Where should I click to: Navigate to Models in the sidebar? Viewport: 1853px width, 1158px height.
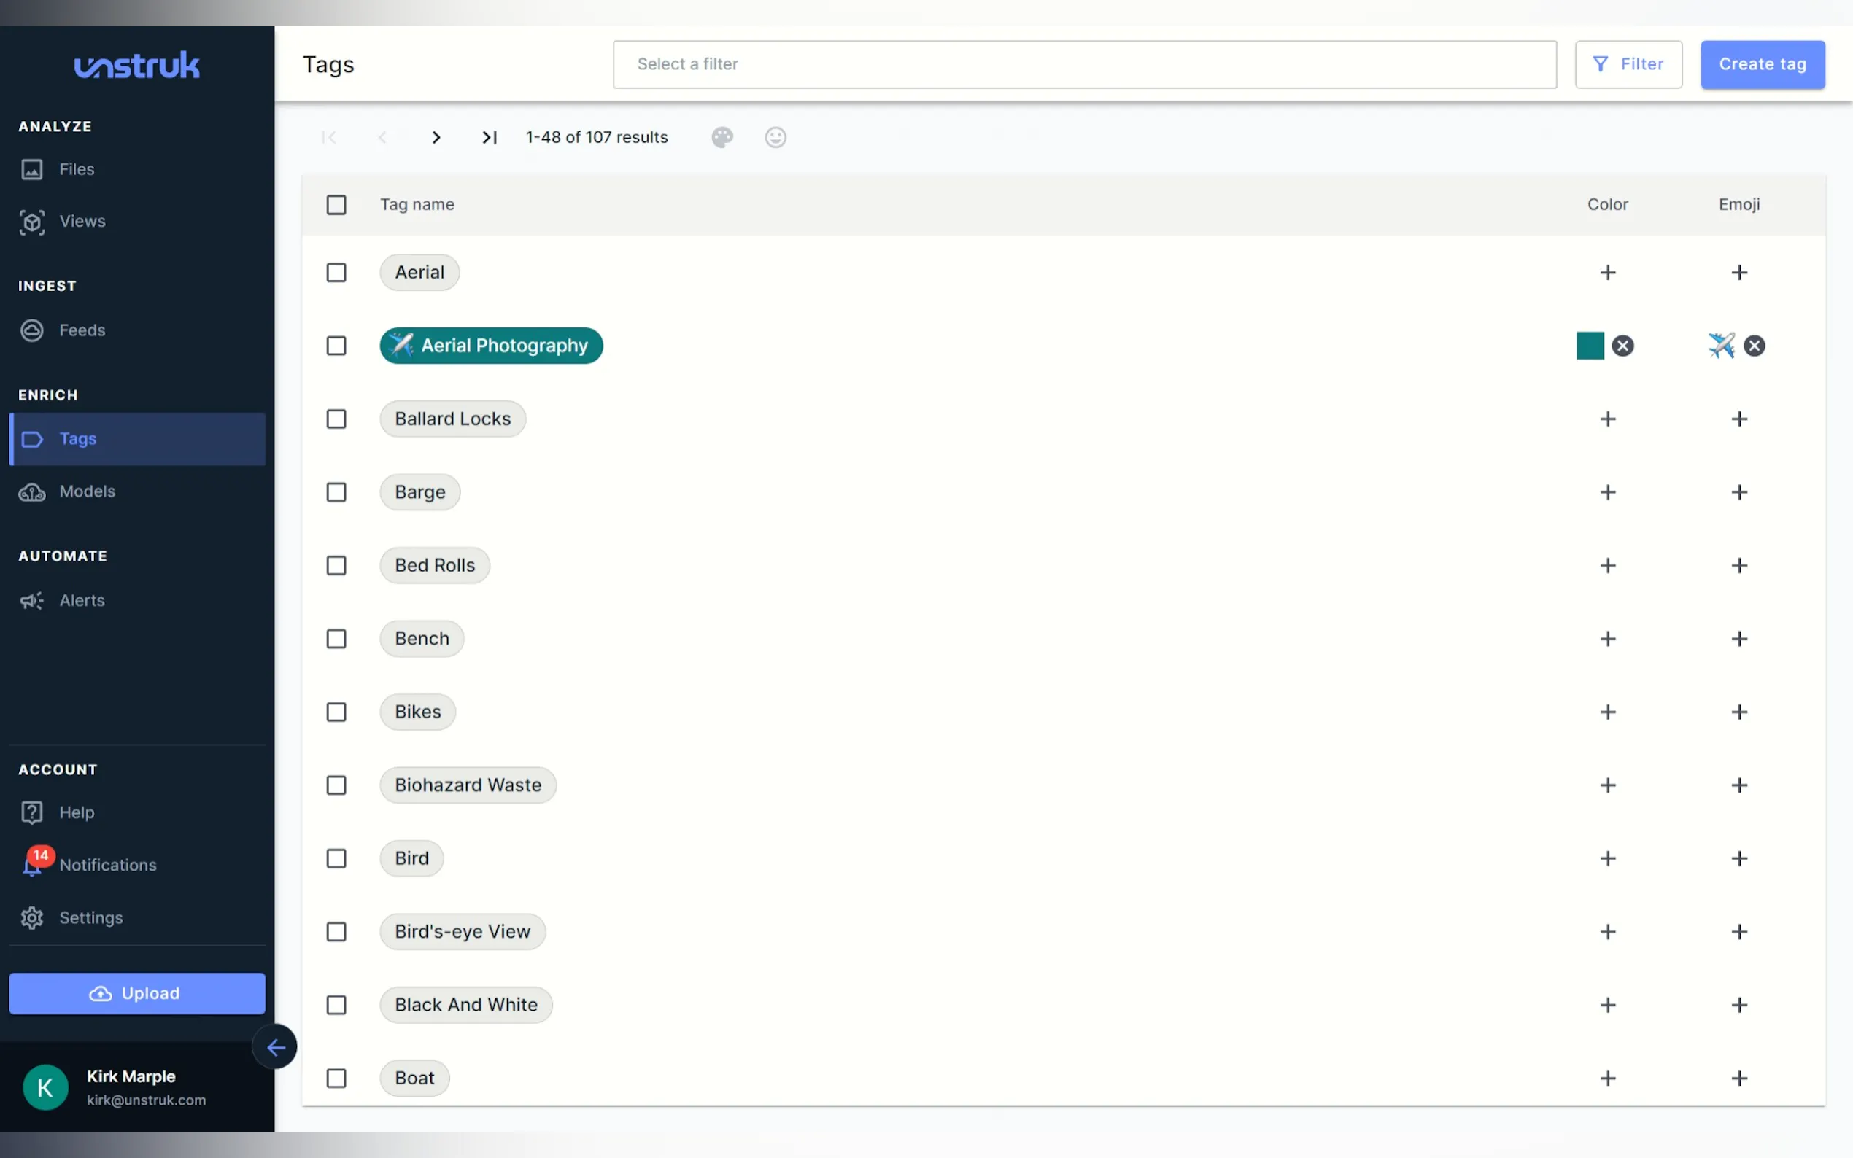click(x=87, y=491)
